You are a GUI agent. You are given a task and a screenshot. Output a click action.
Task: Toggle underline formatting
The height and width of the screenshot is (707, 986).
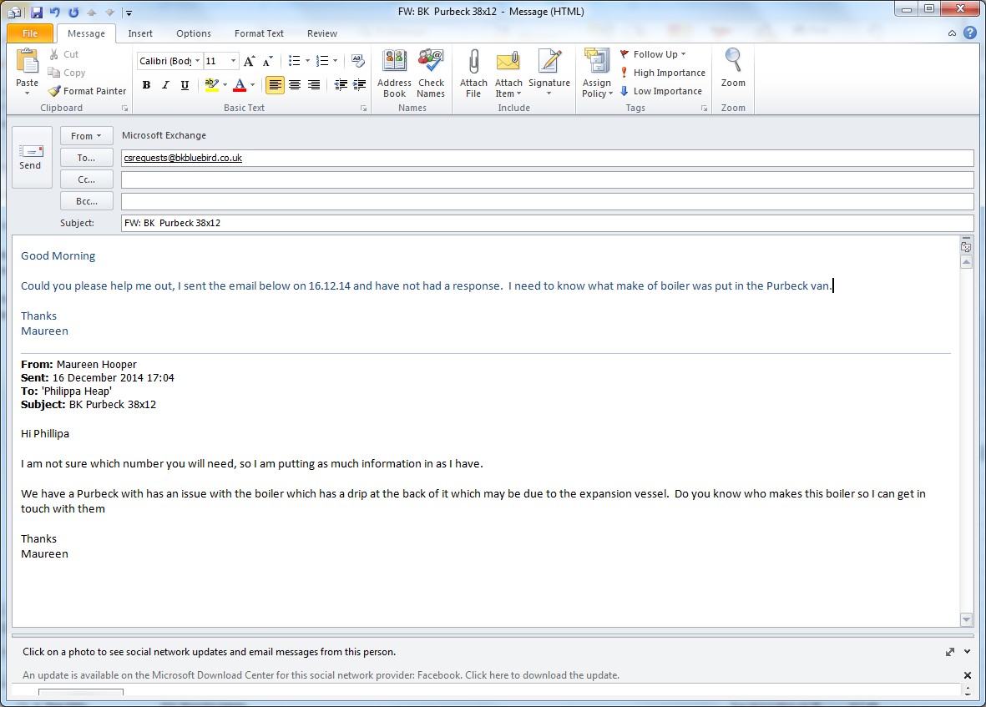(185, 85)
